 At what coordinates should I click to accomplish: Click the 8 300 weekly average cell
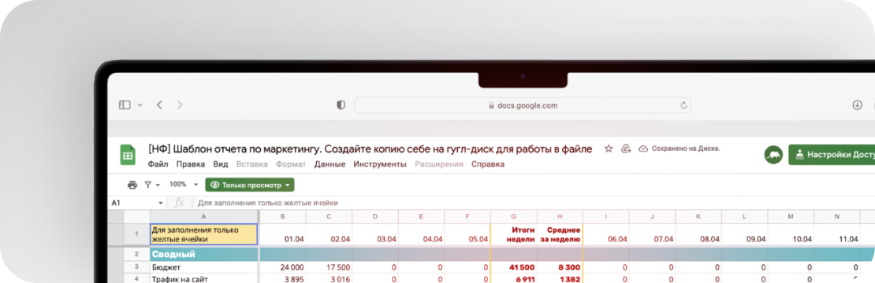point(560,267)
